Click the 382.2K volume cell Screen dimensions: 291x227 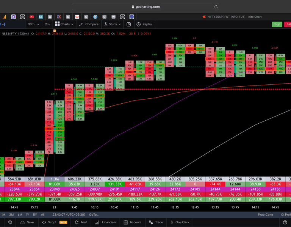(275, 179)
